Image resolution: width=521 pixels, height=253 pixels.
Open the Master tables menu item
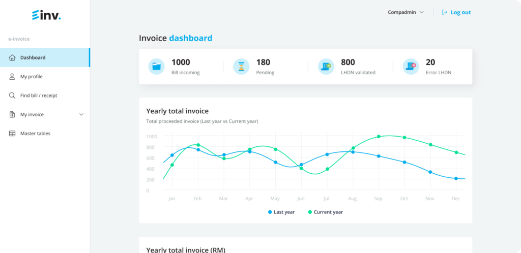pyautogui.click(x=35, y=134)
